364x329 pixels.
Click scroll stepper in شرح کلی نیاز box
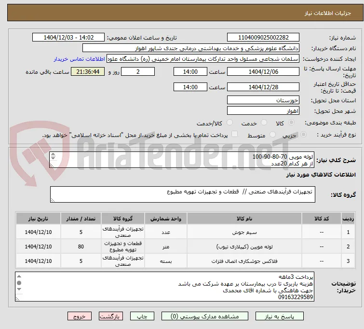pyautogui.click(x=53, y=156)
